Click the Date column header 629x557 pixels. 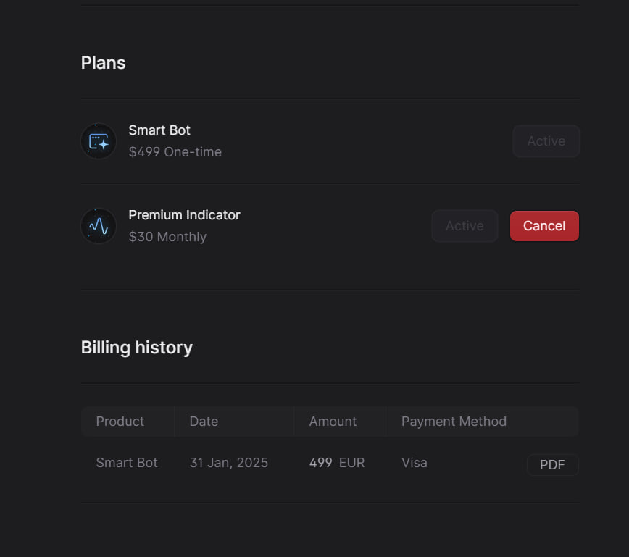point(204,422)
